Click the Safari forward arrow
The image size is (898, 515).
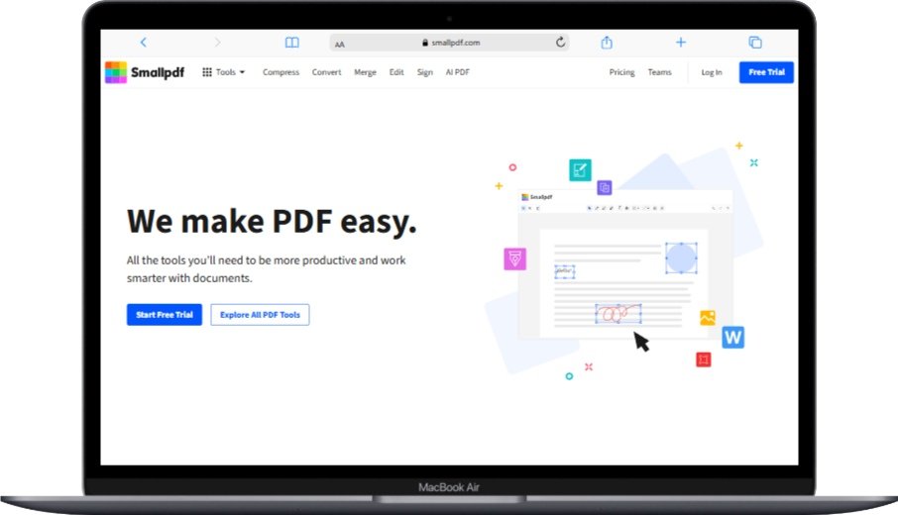point(218,43)
